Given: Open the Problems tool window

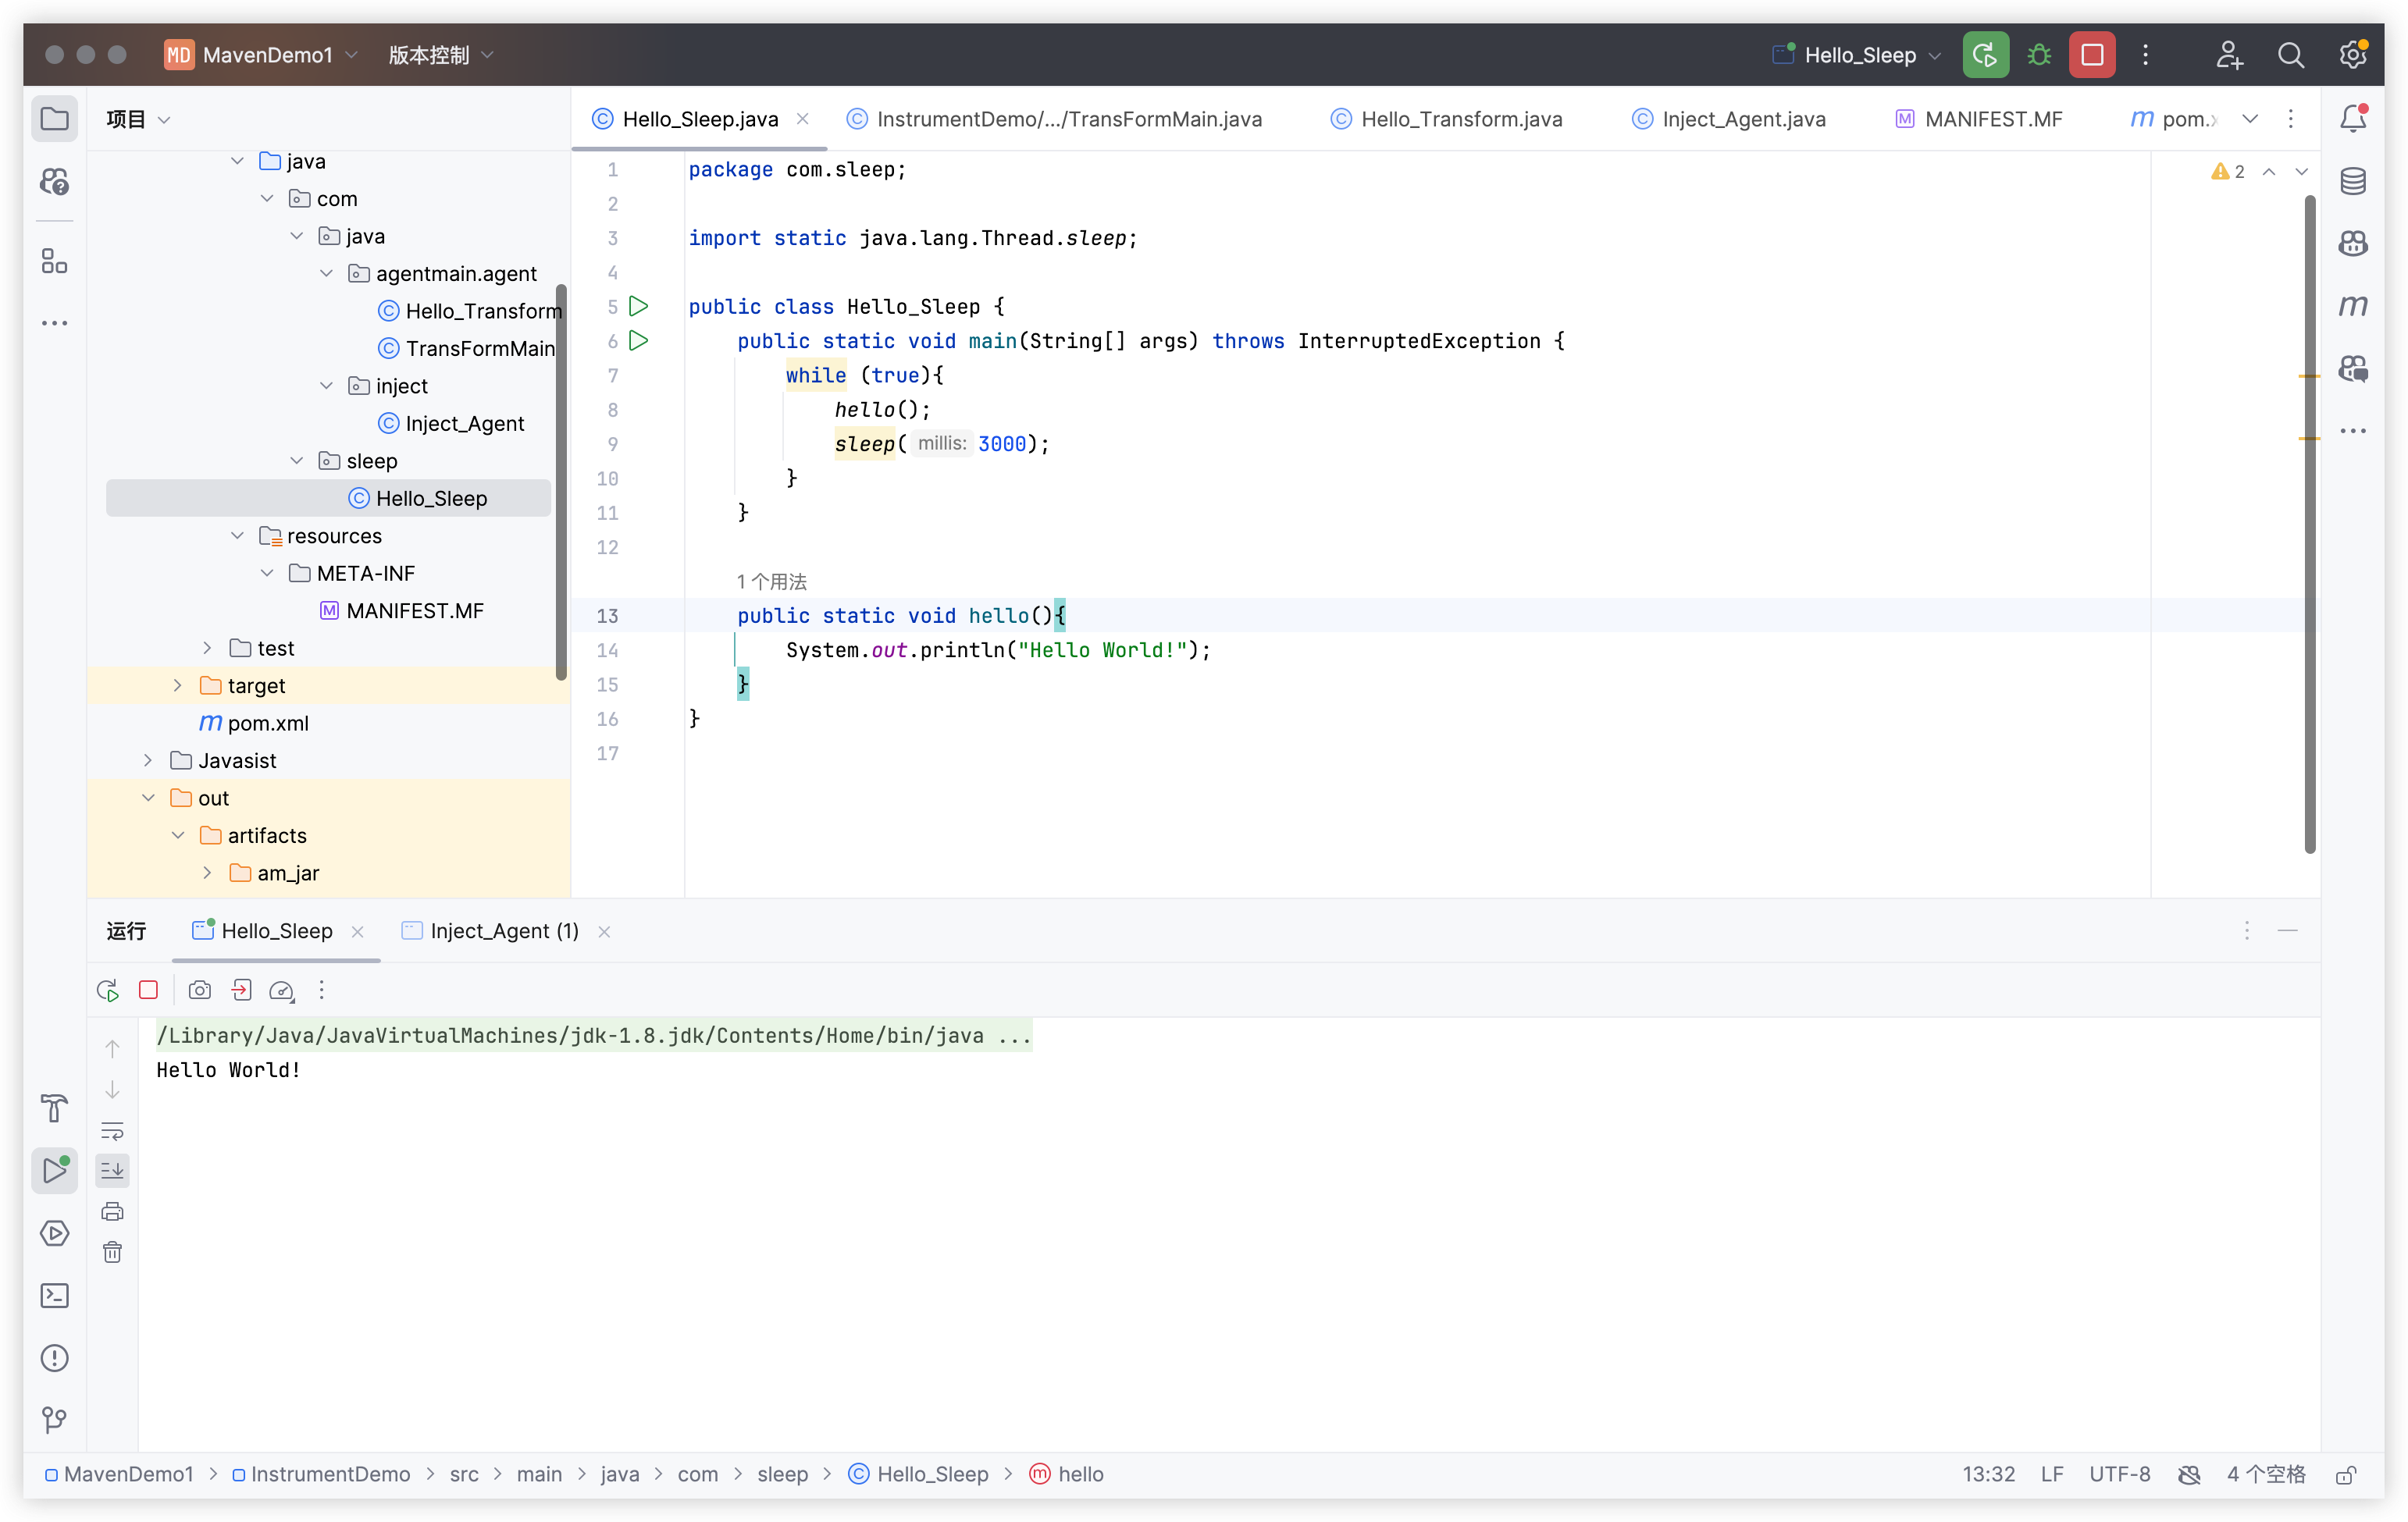Looking at the screenshot, I should pyautogui.click(x=55, y=1357).
